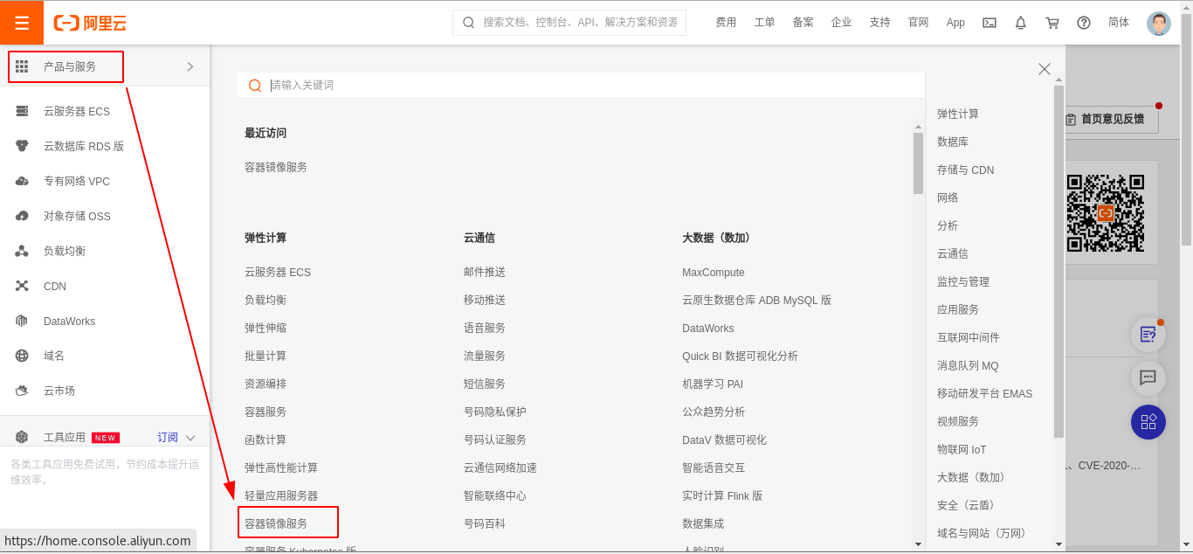Screen dimensions: 1193x554
Task: Click the DataWorks icon in sidebar
Action: (x=22, y=321)
